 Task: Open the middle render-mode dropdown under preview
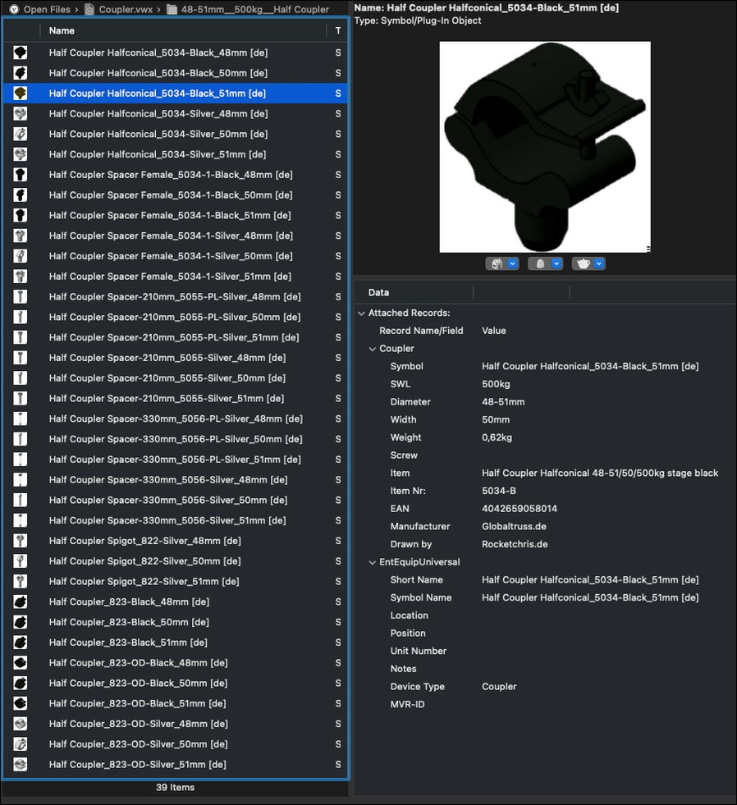click(x=546, y=264)
